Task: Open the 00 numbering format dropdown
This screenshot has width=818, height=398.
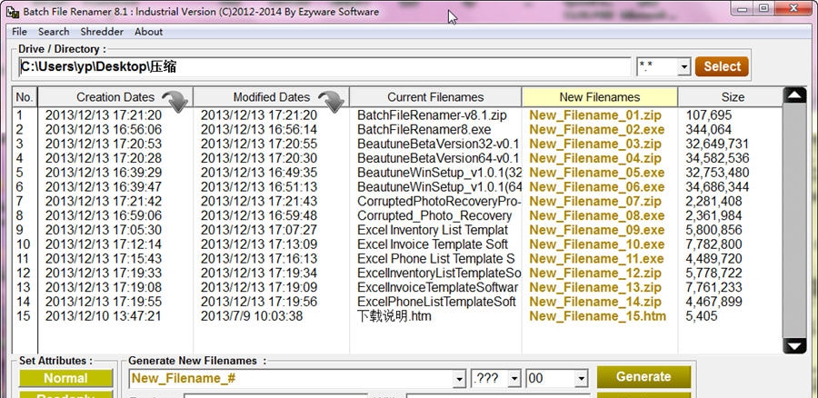Action: click(x=581, y=379)
